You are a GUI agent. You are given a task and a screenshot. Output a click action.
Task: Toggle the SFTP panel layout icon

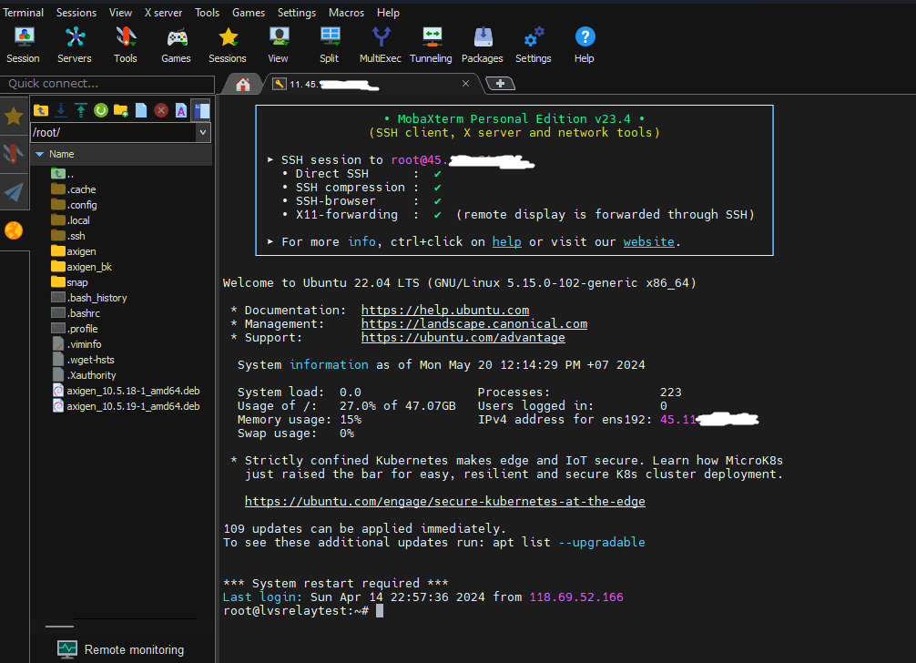click(202, 110)
